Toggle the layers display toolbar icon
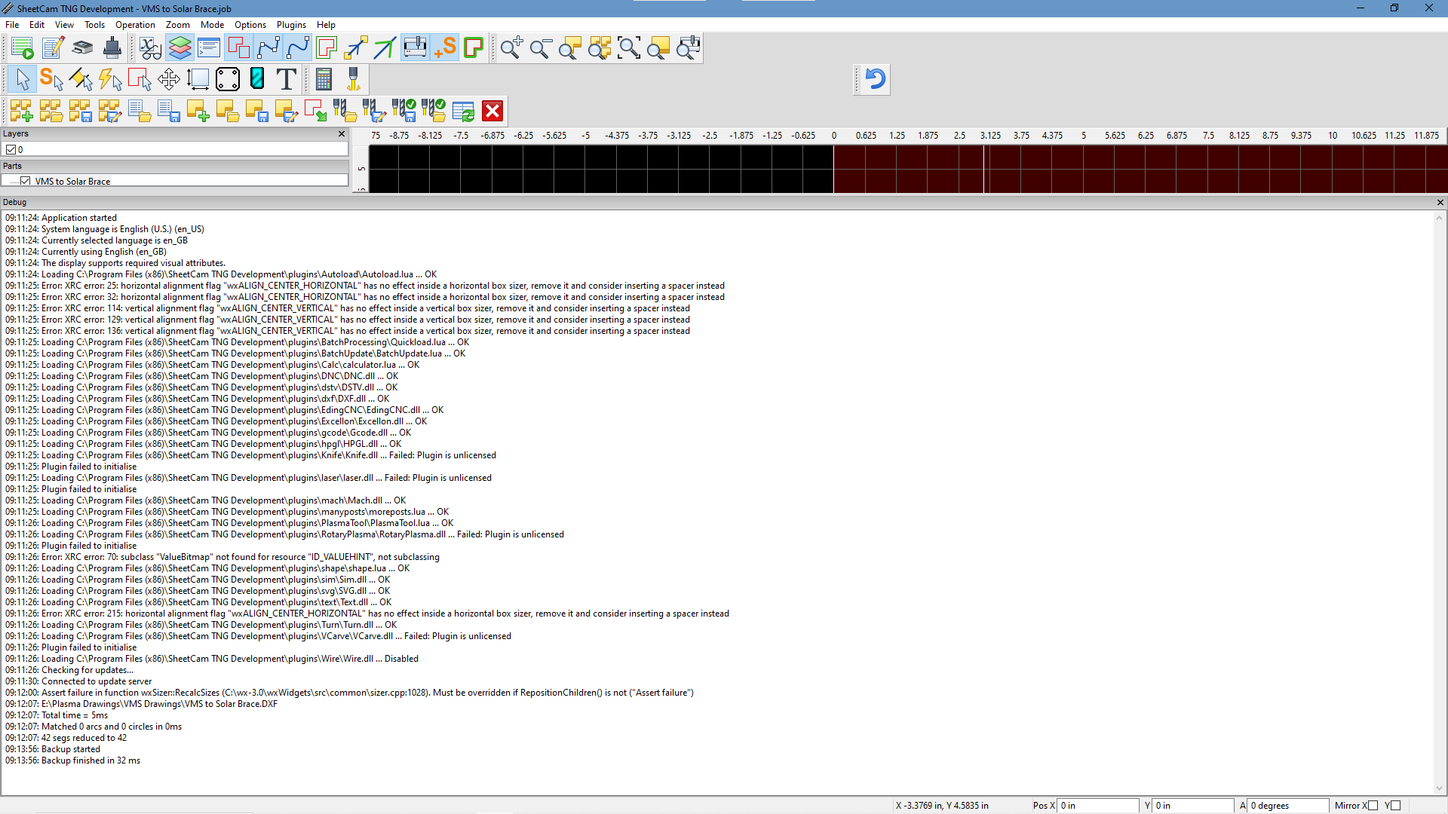Viewport: 1448px width, 814px height. pyautogui.click(x=179, y=48)
